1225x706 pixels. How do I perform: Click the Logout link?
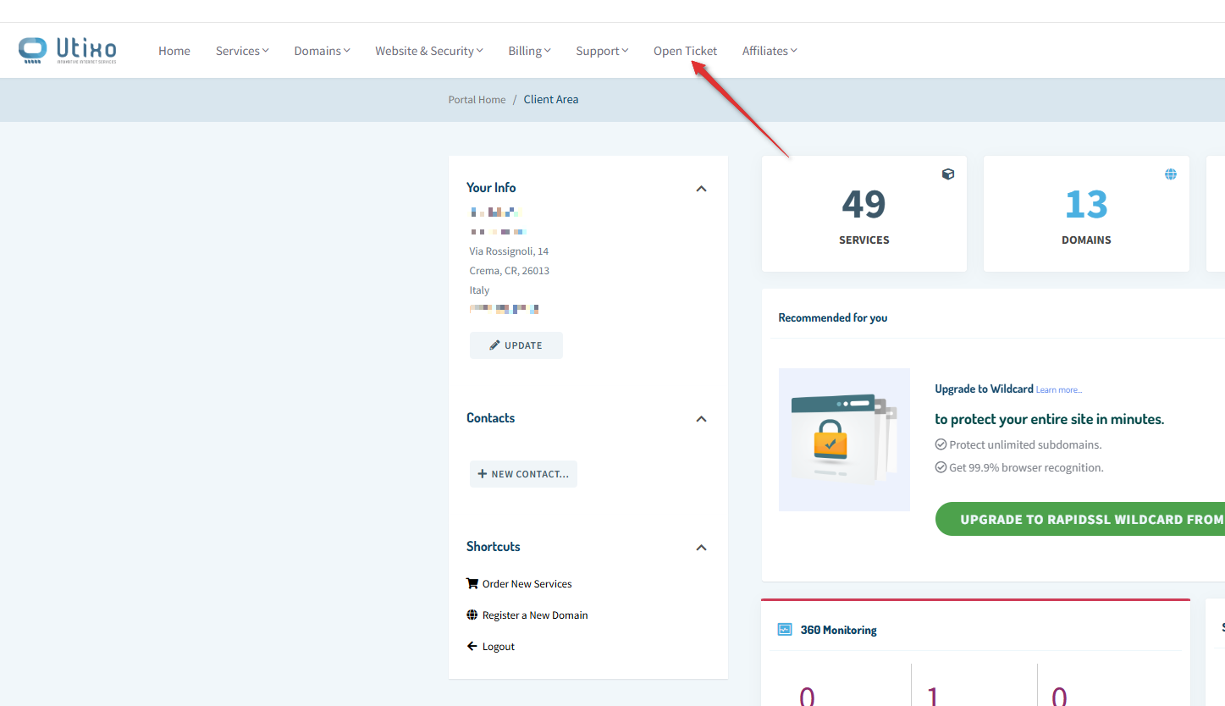499,647
